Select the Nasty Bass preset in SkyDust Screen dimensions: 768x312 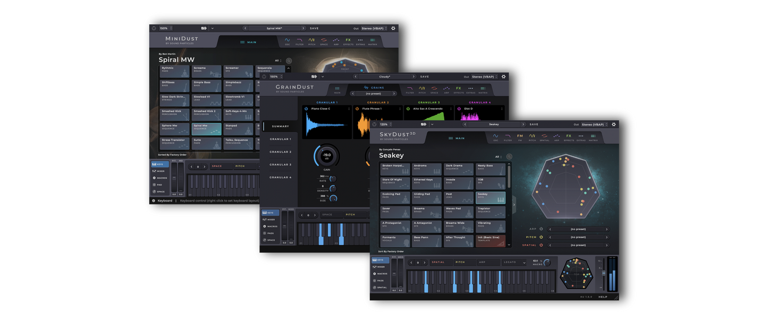point(490,169)
